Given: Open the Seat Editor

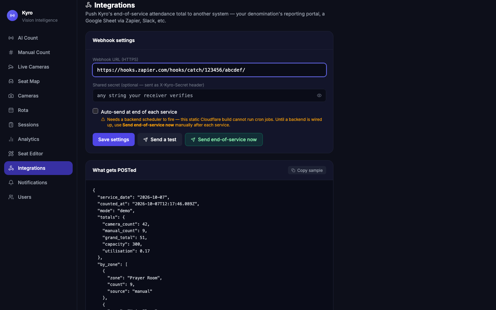Looking at the screenshot, I should coord(38,154).
